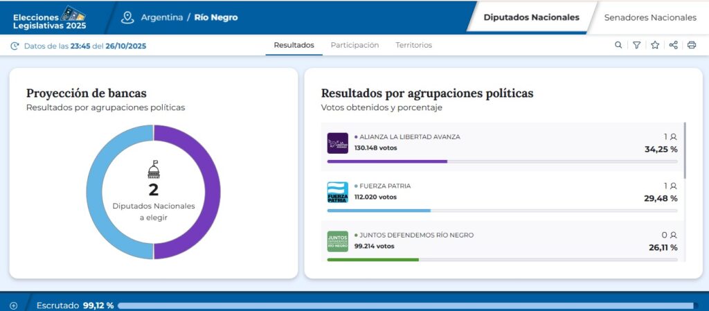
Task: Click the share icon
Action: (x=673, y=45)
